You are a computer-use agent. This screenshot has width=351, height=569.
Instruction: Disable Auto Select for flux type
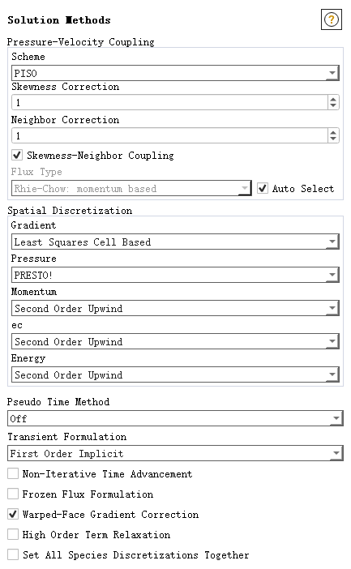[263, 188]
